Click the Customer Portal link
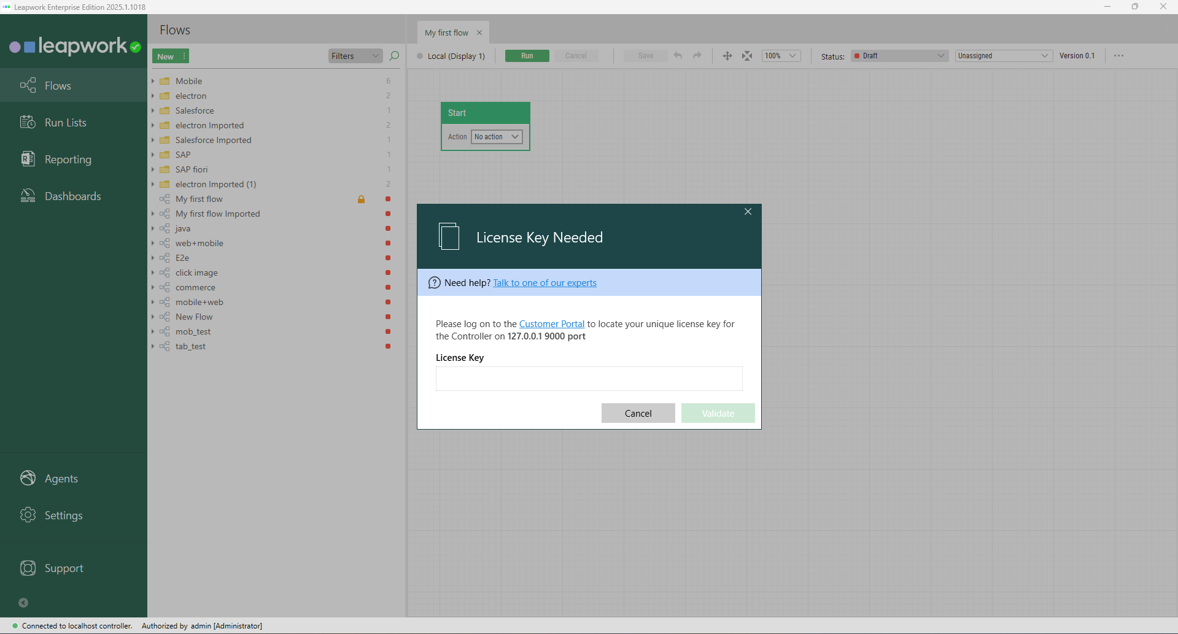1178x634 pixels. coord(551,324)
